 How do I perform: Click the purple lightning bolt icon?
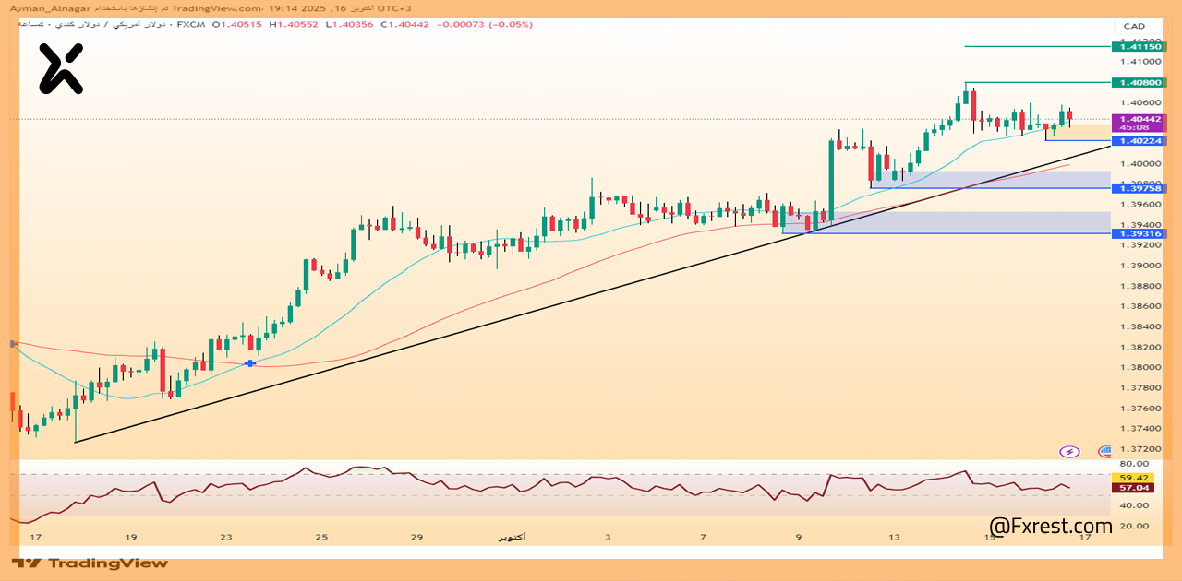(x=1069, y=452)
